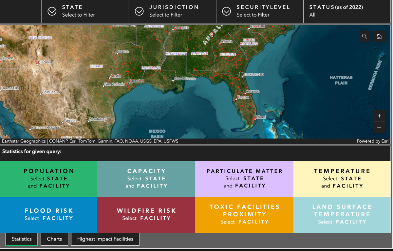Viewport: 393px width, 251px height.
Task: Switch to the Charts tab
Action: tap(54, 239)
